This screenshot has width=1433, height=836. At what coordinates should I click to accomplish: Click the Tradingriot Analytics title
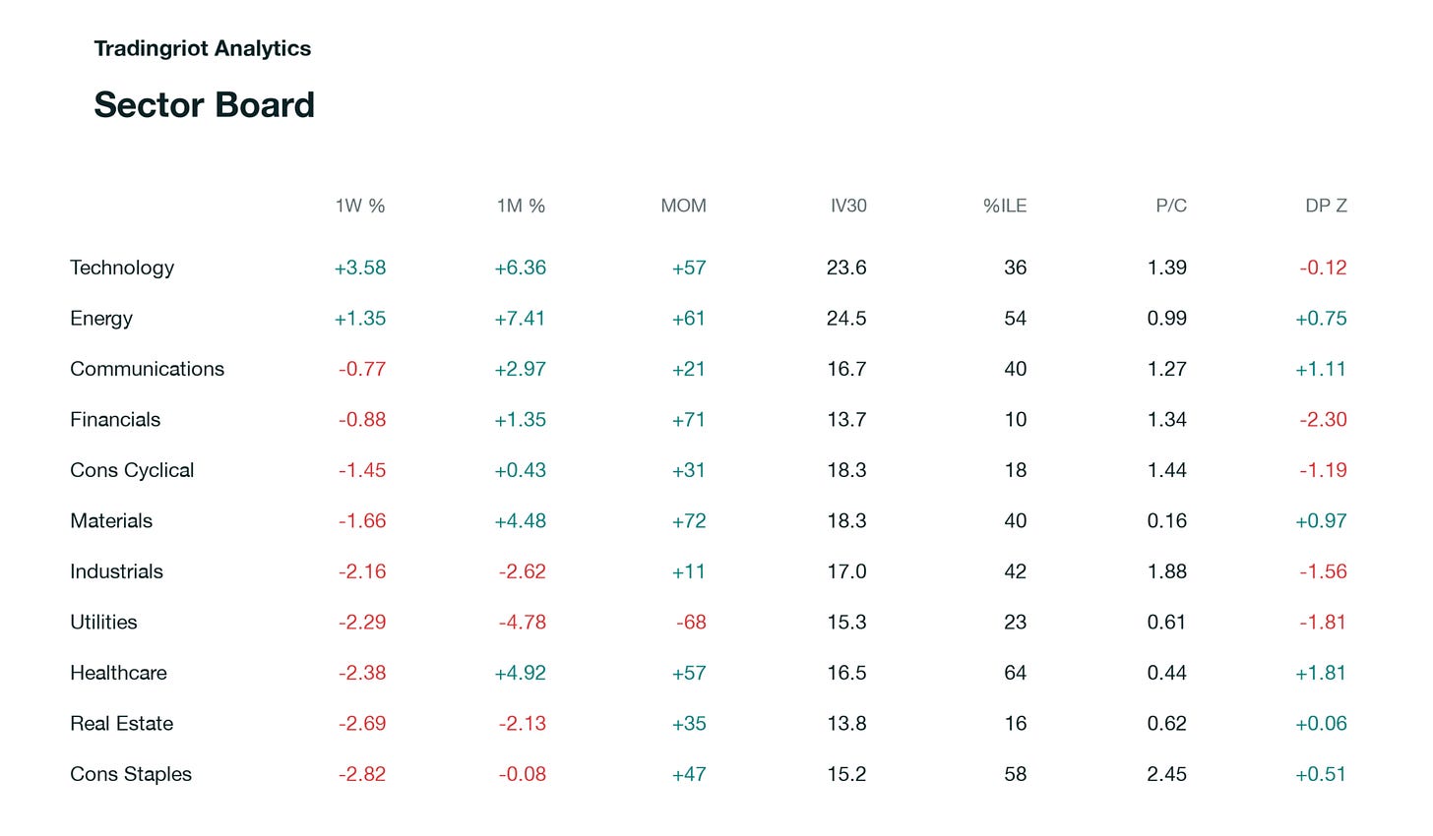coord(203,48)
